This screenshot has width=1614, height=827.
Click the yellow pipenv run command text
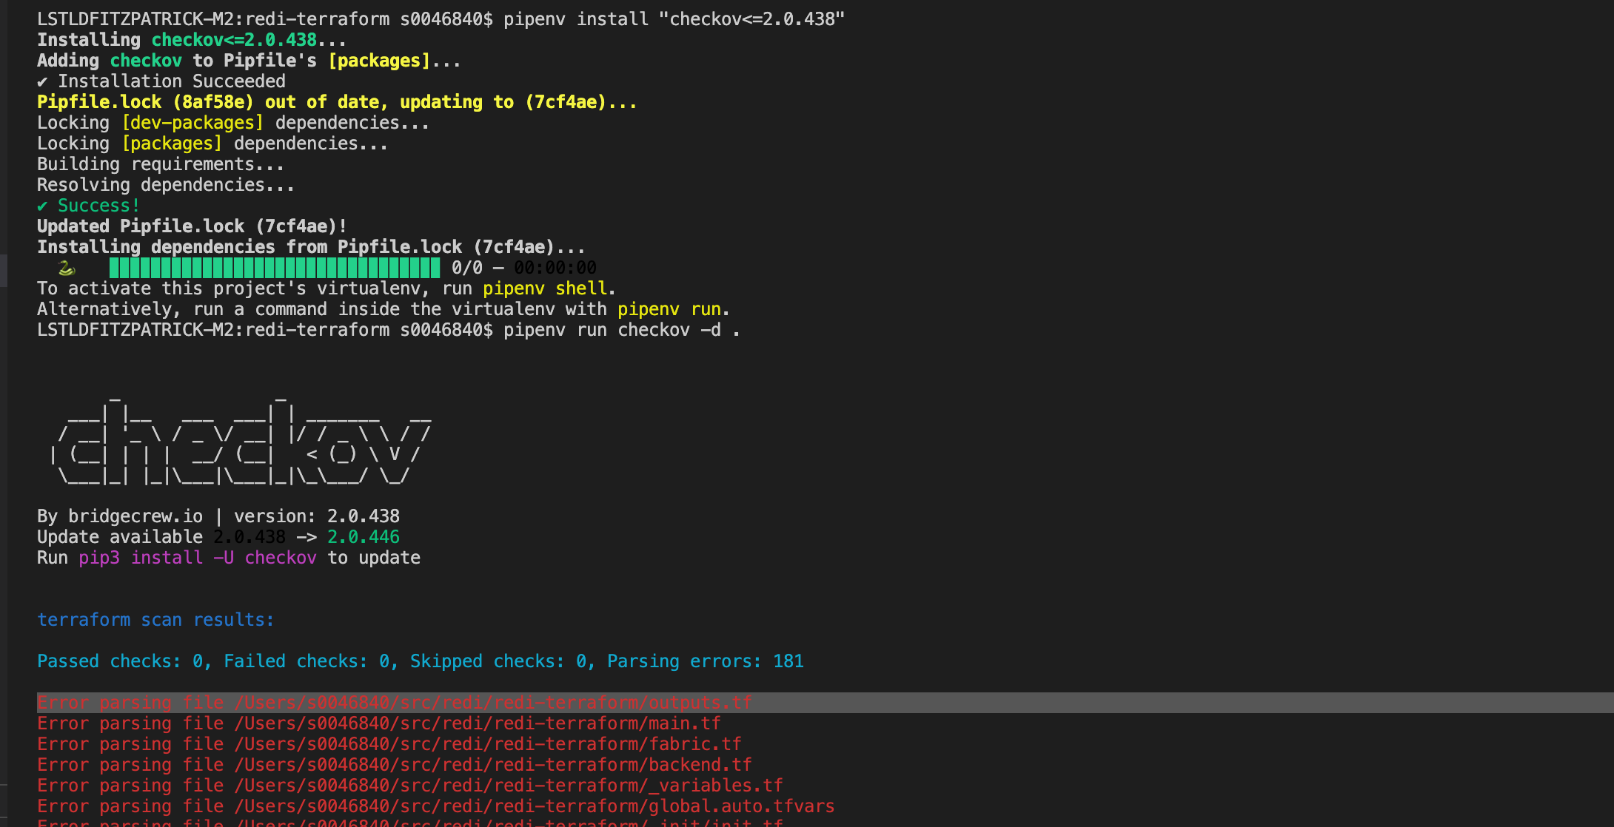click(669, 309)
